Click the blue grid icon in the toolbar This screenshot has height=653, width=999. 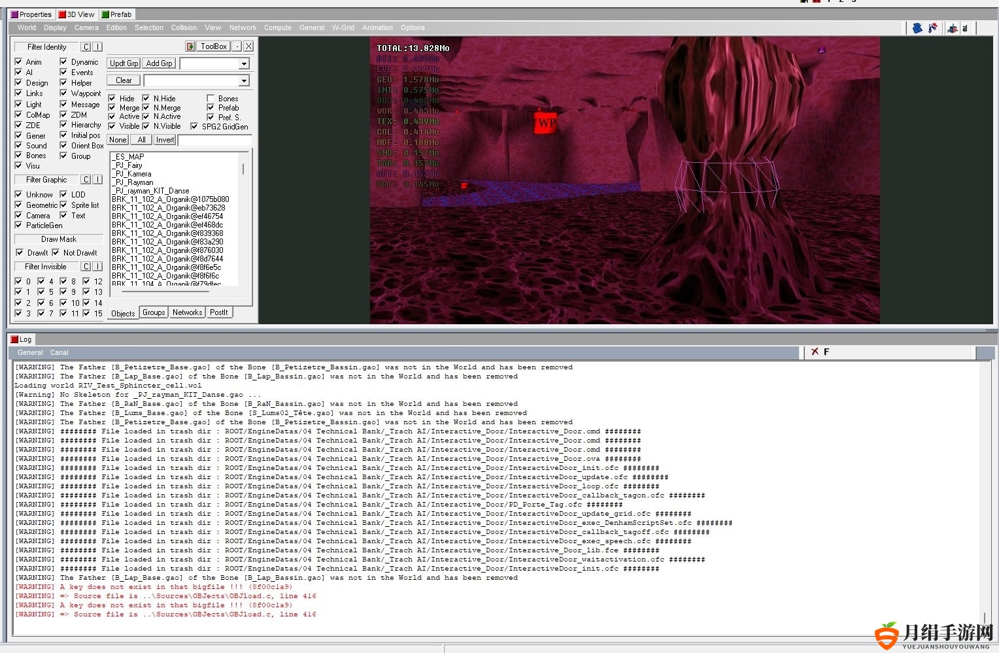point(917,28)
